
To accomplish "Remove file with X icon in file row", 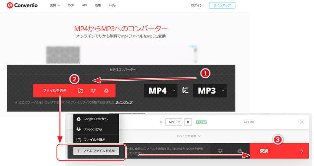I will coord(301,122).
